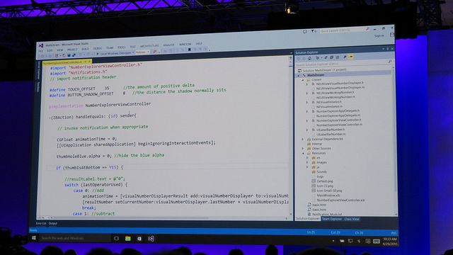Click the Save All toolbar icon

(74, 55)
